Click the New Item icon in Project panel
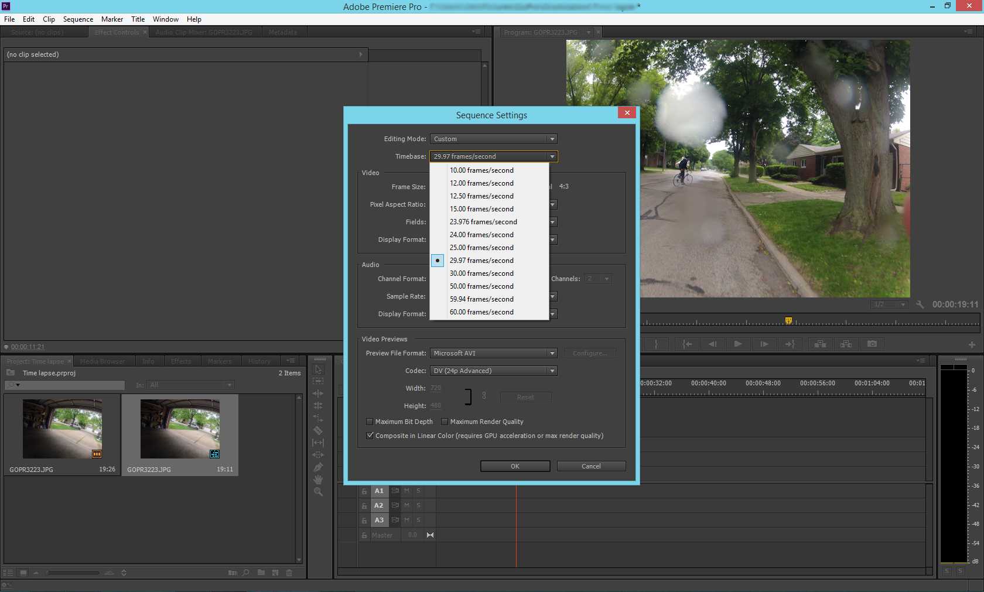This screenshot has height=592, width=984. click(275, 573)
